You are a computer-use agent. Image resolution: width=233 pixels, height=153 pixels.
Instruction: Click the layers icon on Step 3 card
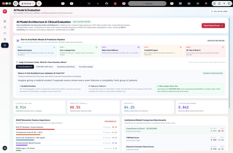point(138,47)
